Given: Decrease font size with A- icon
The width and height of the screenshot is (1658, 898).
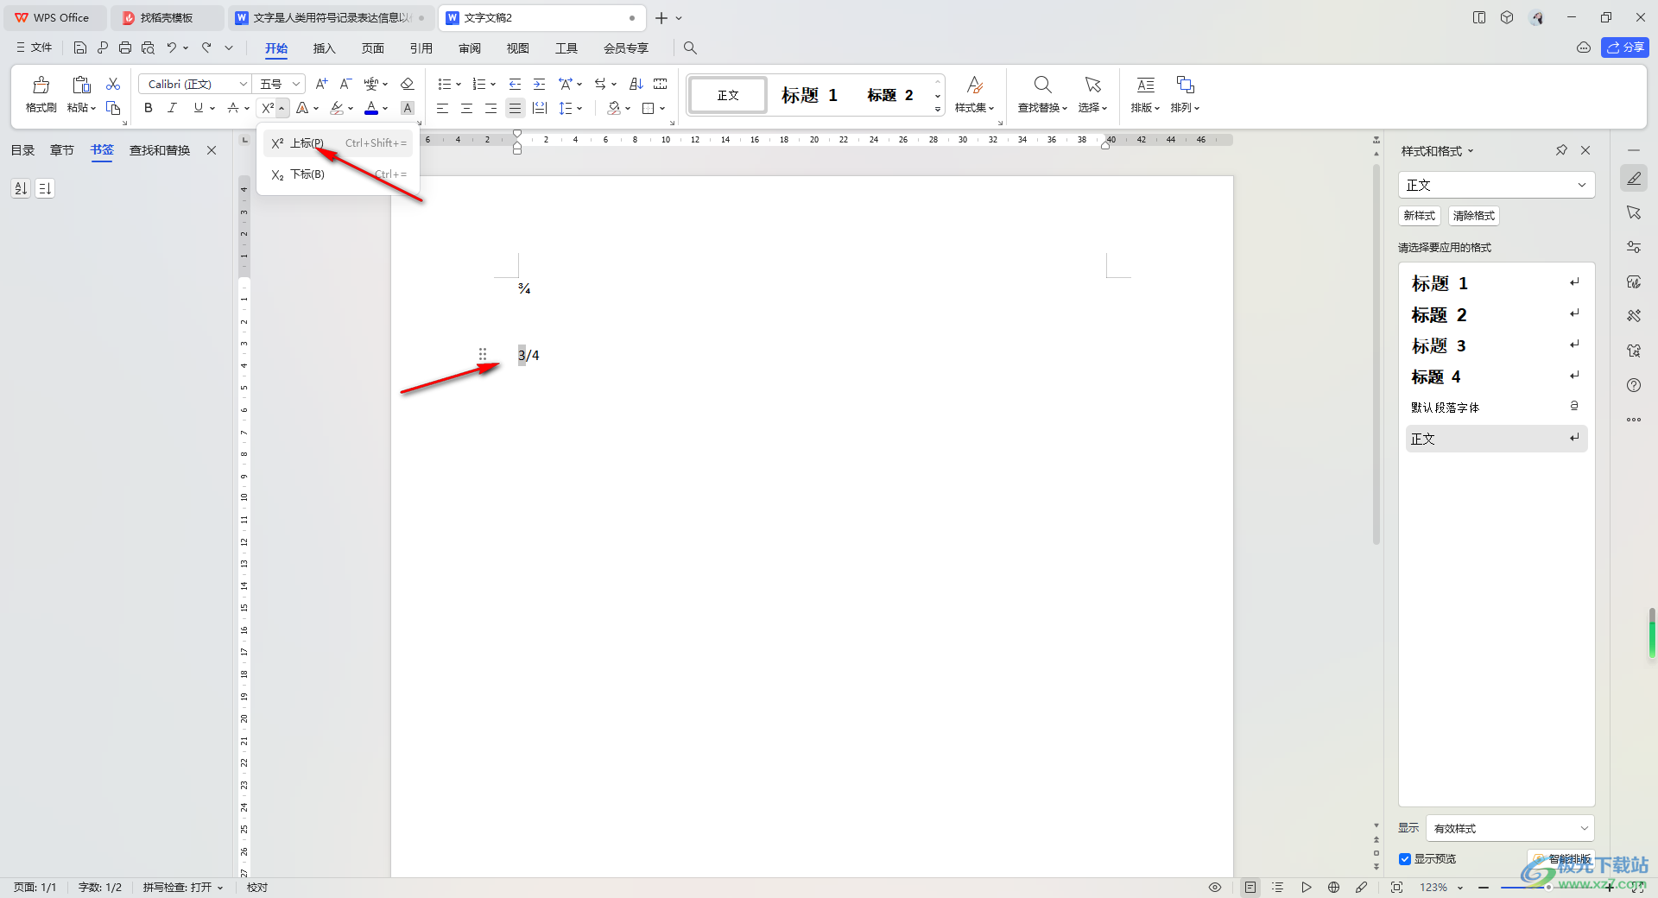Looking at the screenshot, I should 345,84.
